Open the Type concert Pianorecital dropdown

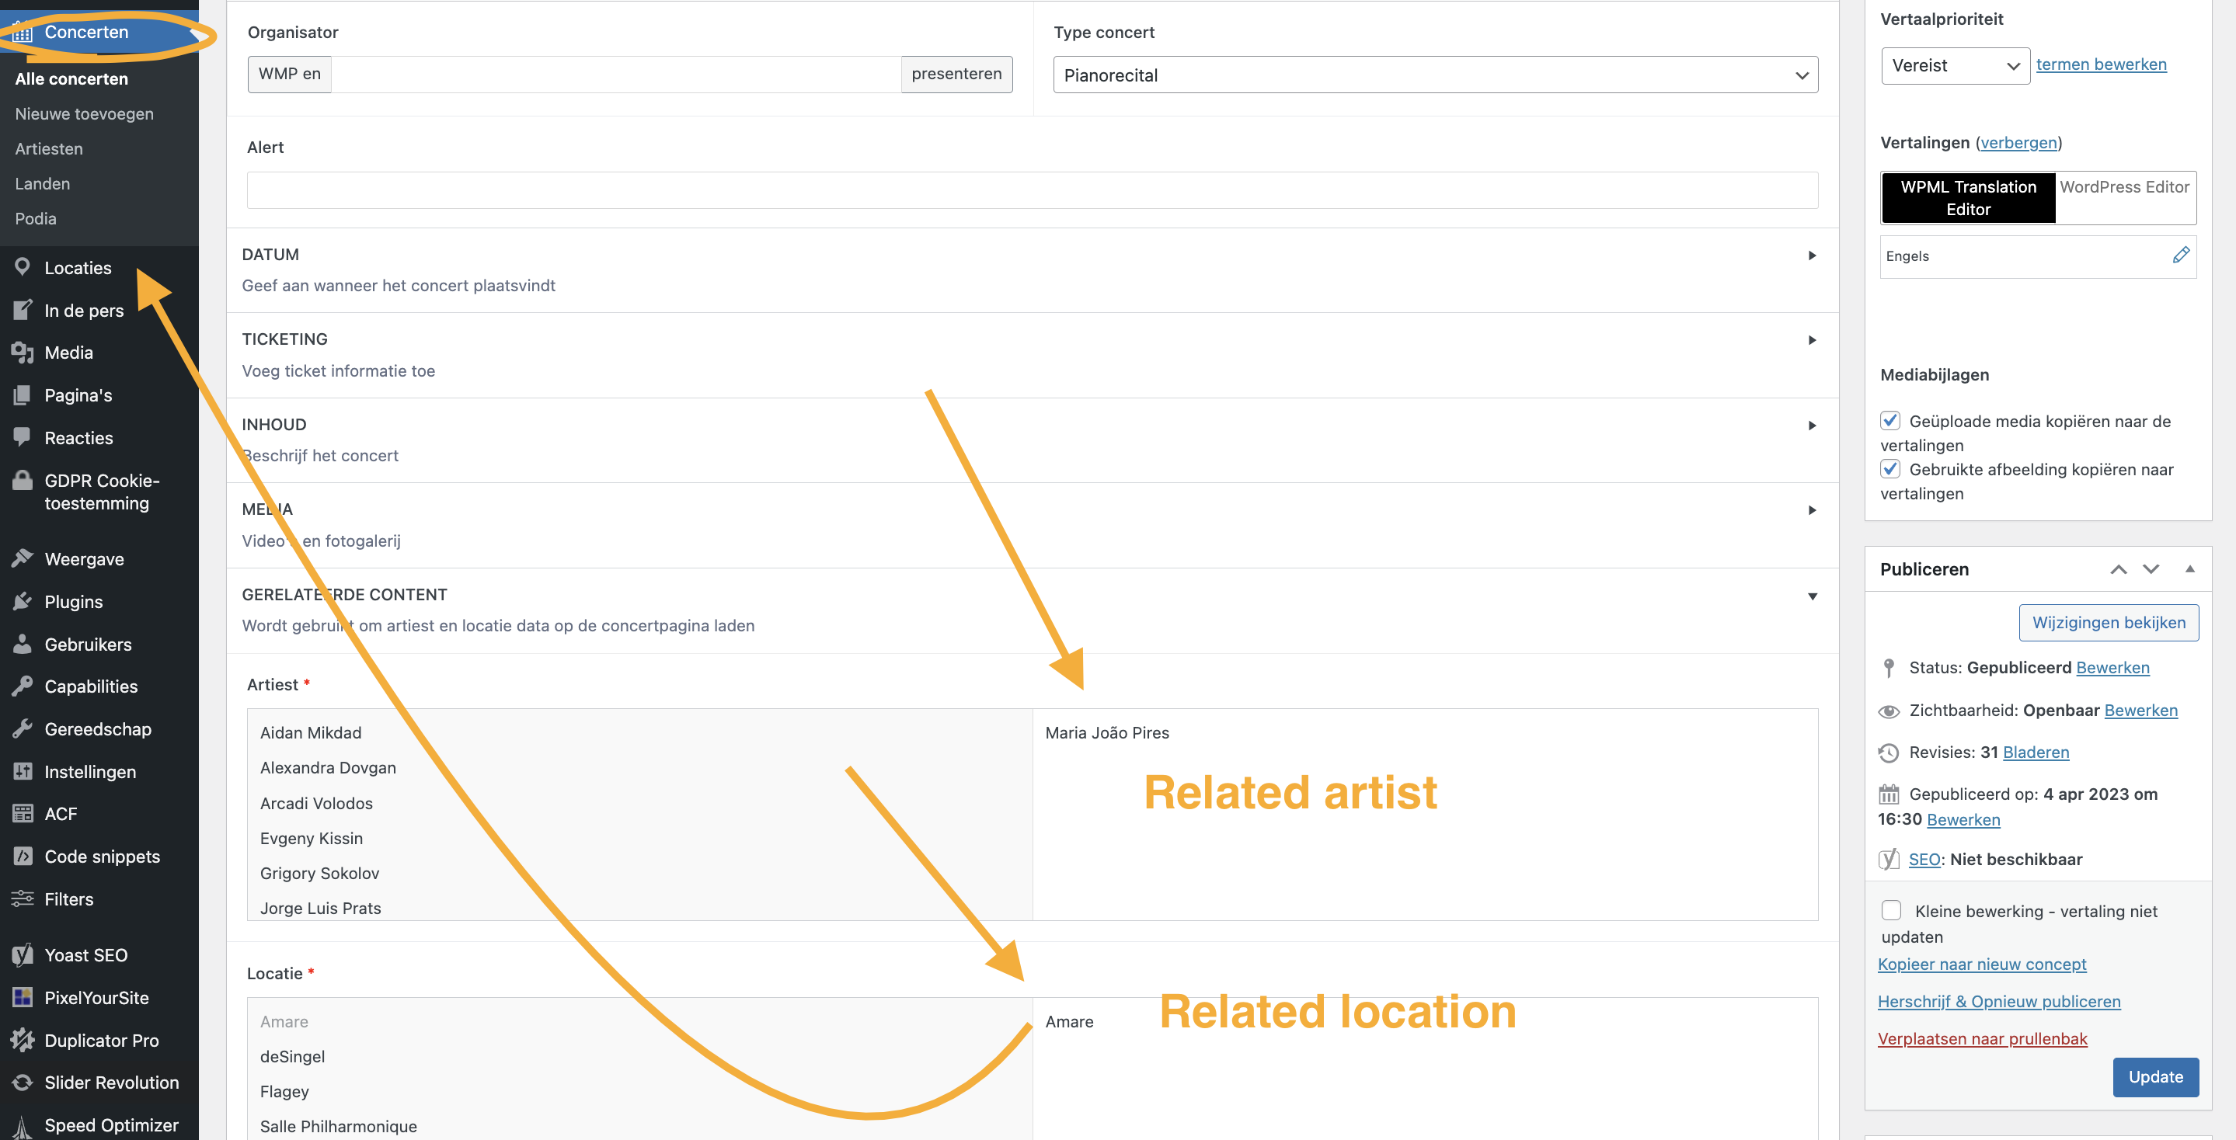tap(1435, 75)
